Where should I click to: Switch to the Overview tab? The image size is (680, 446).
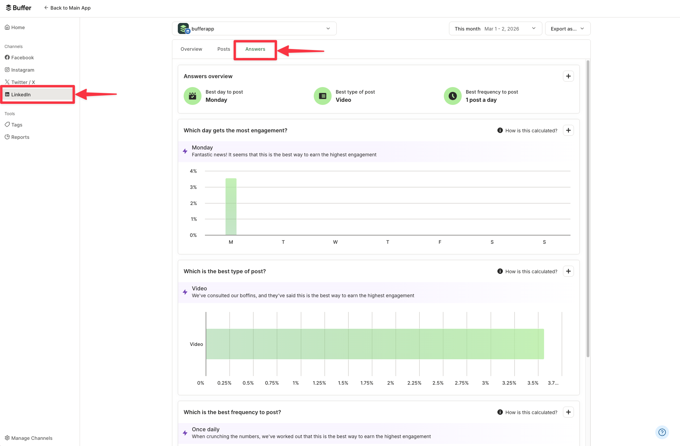(x=191, y=49)
